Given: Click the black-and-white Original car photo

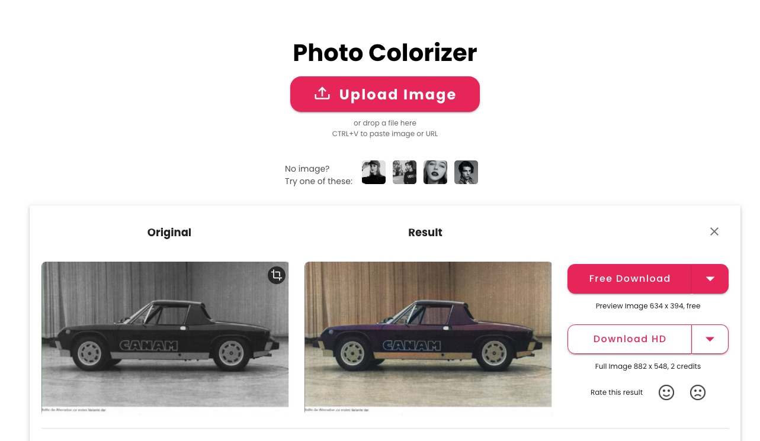Looking at the screenshot, I should coord(165,334).
